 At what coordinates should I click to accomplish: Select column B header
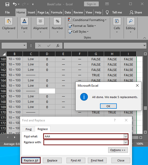click(x=14, y=54)
